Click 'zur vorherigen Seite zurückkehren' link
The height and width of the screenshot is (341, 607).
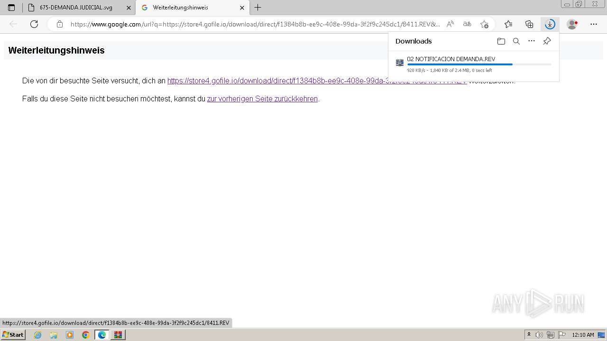262,99
